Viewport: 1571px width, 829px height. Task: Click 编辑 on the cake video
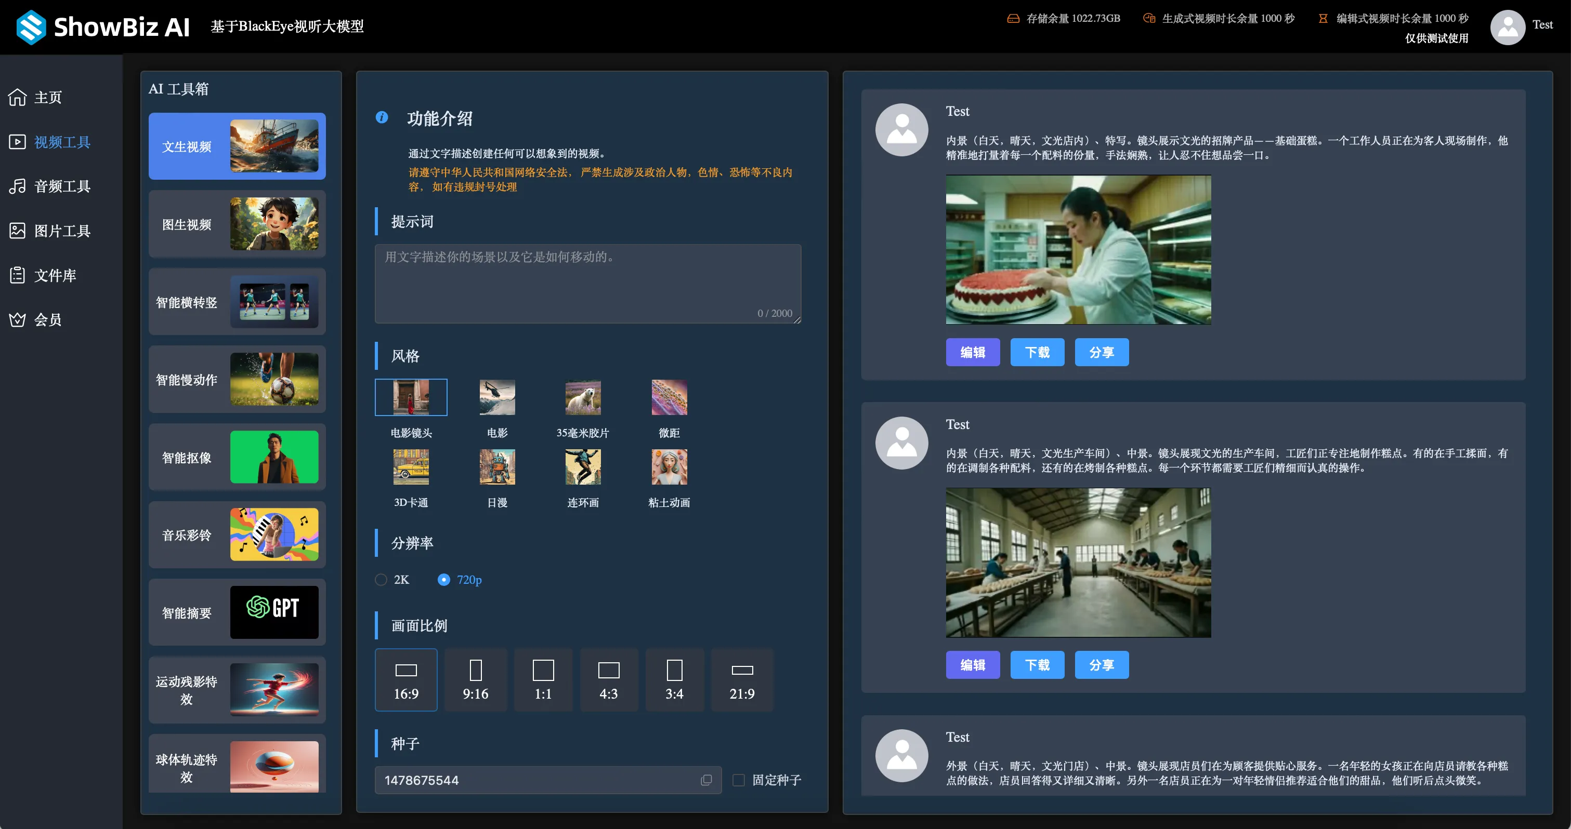coord(972,352)
